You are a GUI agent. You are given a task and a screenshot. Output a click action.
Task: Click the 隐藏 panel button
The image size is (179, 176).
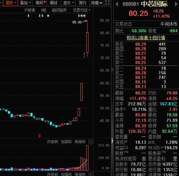pos(97,3)
